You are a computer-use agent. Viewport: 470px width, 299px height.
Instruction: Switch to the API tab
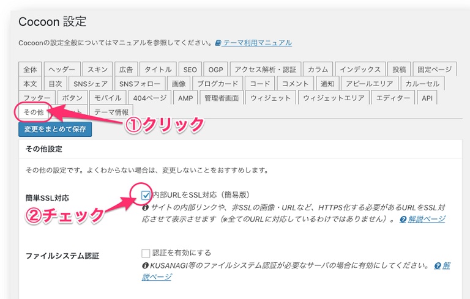pyautogui.click(x=427, y=98)
